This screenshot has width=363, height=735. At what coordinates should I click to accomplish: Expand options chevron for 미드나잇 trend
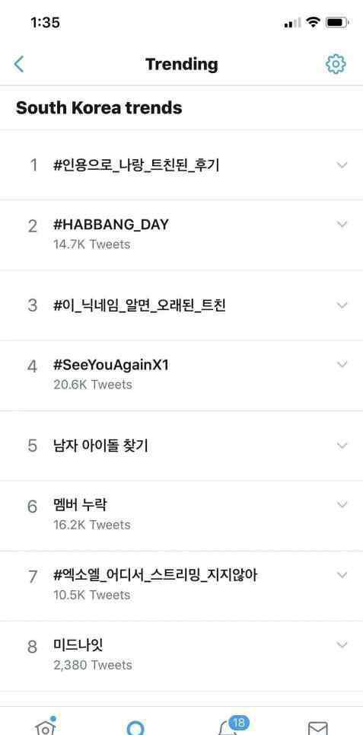[342, 644]
